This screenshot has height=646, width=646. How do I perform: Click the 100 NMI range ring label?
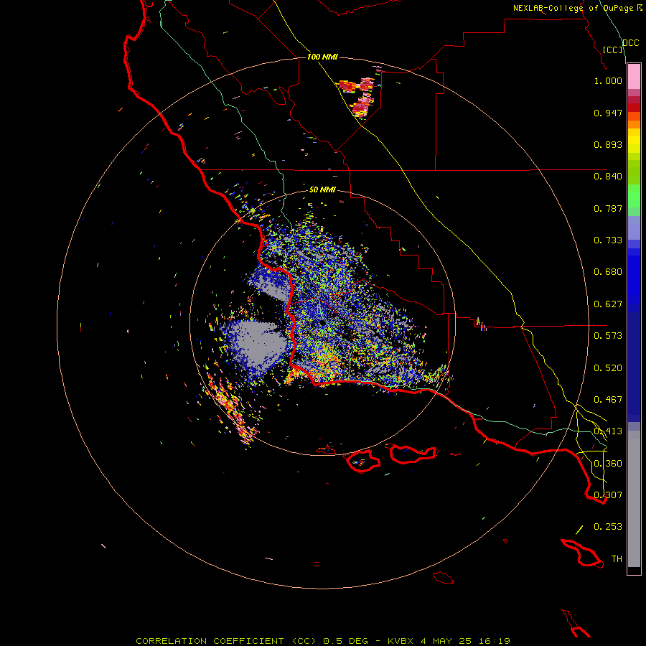pos(322,57)
